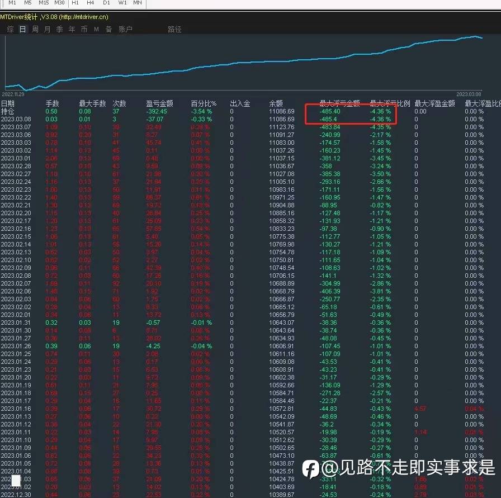The image size is (501, 498).
Task: Choose the H4 timeframe
Action: coord(91,3)
